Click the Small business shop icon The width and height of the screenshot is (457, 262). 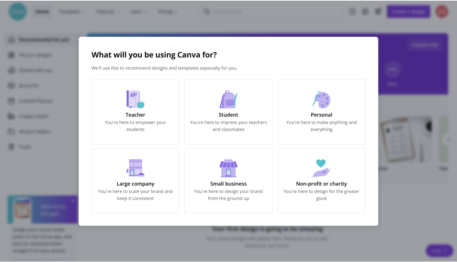[x=228, y=168]
